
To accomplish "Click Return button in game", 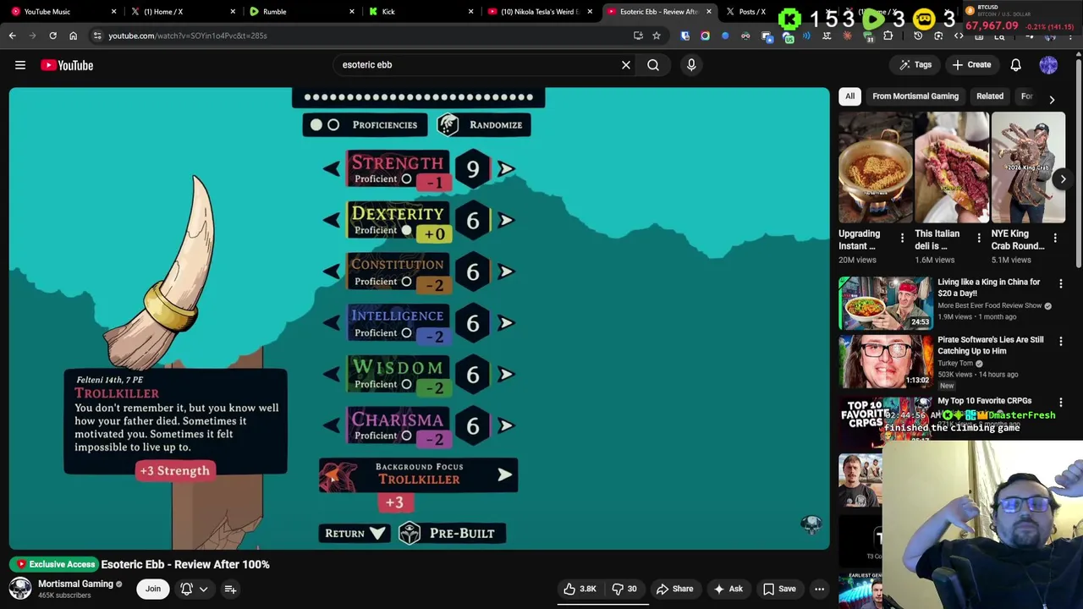I will (355, 534).
